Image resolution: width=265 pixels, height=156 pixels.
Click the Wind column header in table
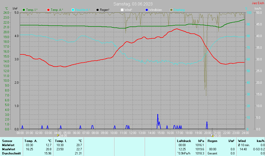242,141
